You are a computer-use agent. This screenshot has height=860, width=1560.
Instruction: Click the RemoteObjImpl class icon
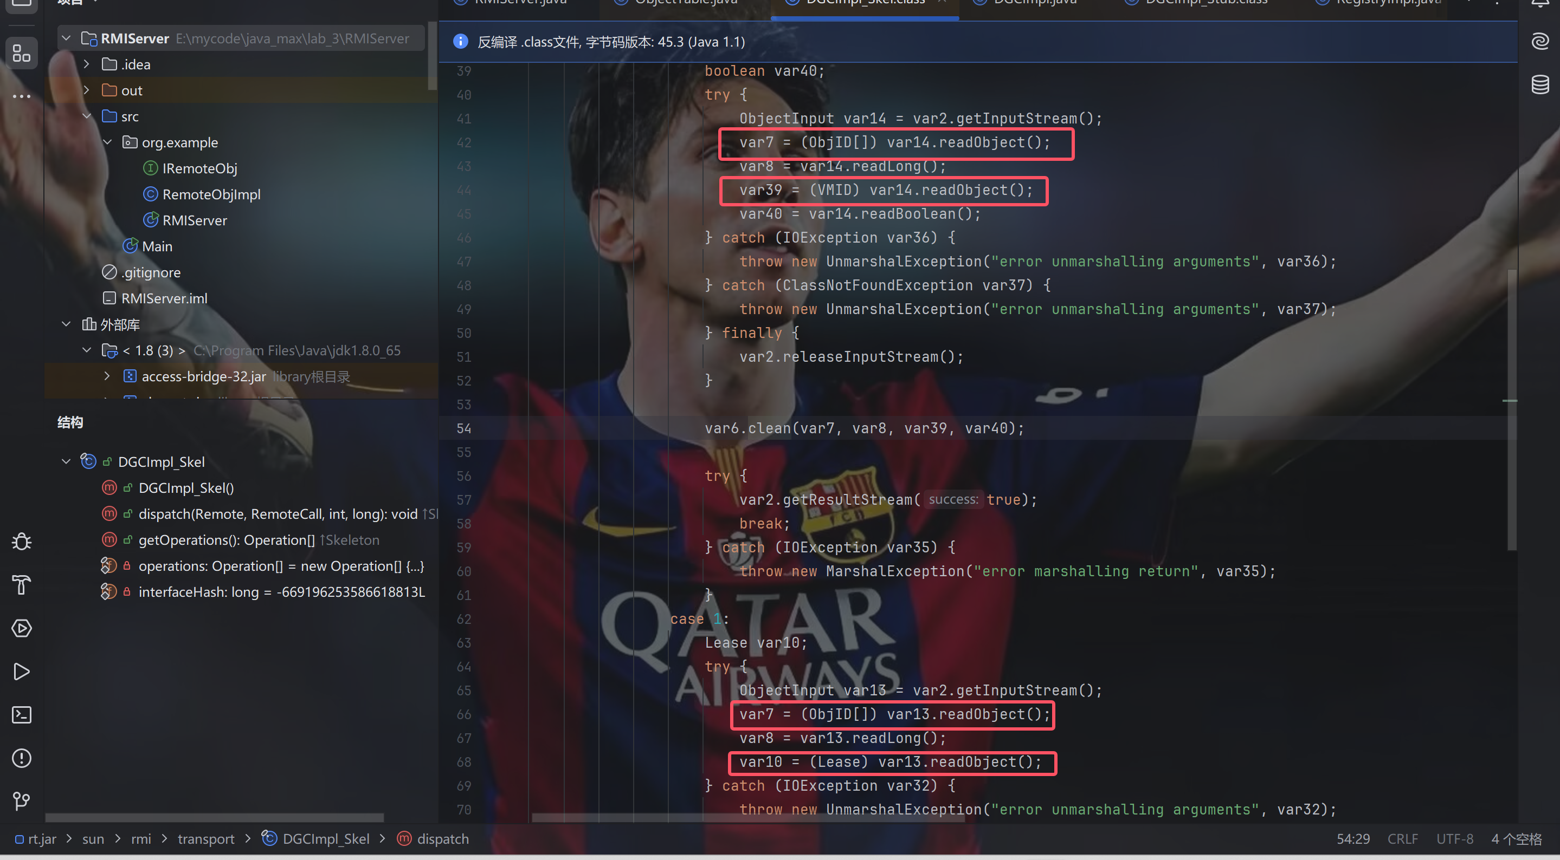tap(150, 194)
